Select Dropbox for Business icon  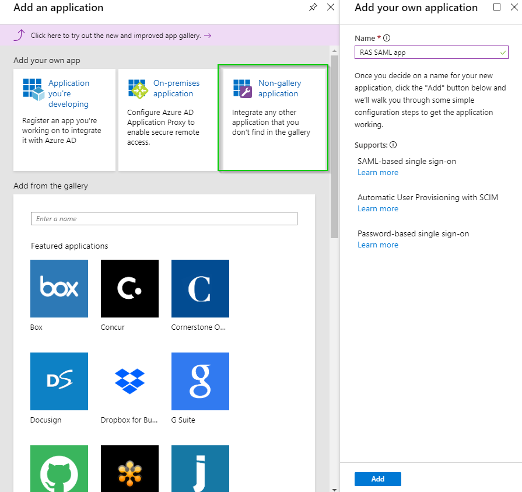(x=129, y=381)
